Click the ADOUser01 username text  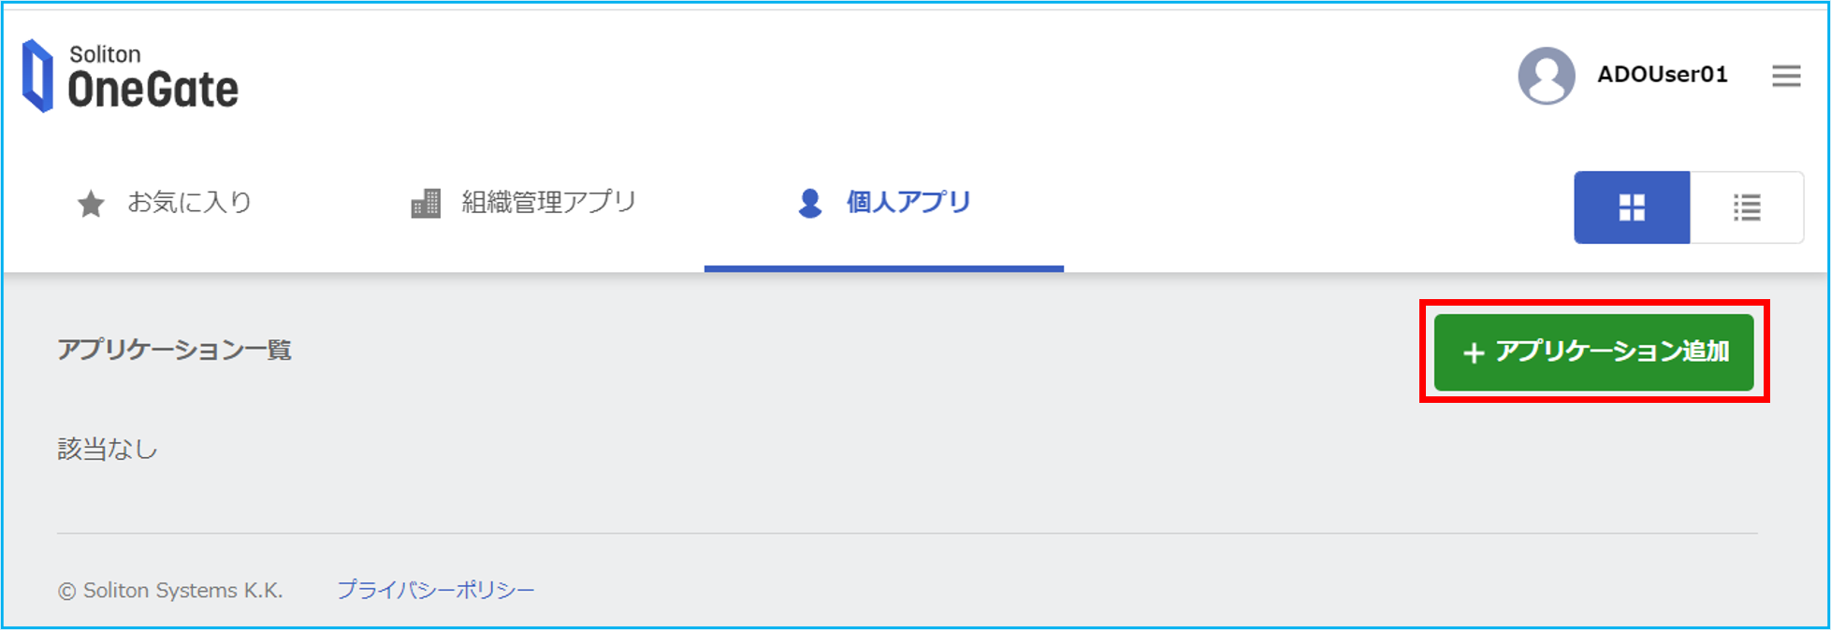(1663, 75)
